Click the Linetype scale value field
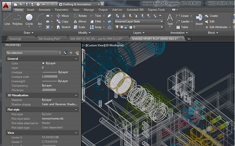 click(60, 77)
